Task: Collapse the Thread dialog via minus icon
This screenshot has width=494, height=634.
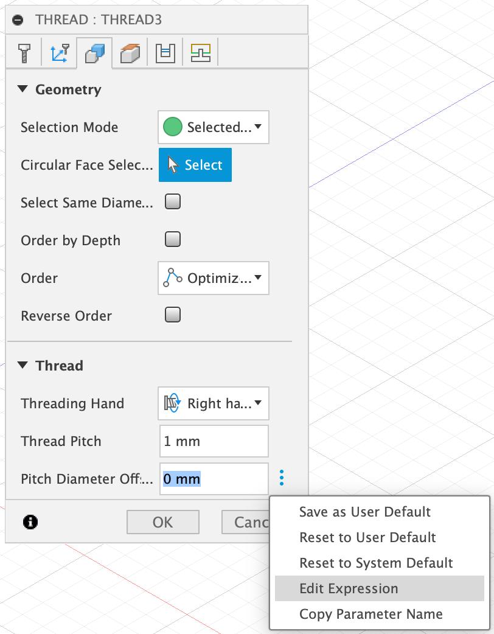Action: pos(18,20)
